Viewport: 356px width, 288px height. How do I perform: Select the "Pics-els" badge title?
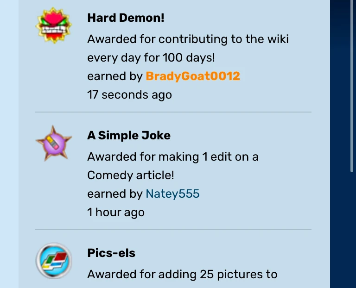(111, 253)
